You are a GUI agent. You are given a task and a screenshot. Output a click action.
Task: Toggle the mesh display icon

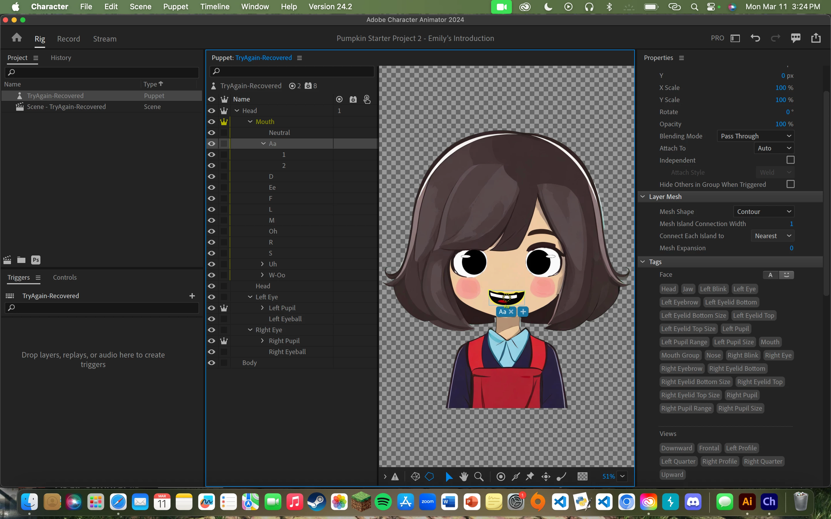coord(415,476)
